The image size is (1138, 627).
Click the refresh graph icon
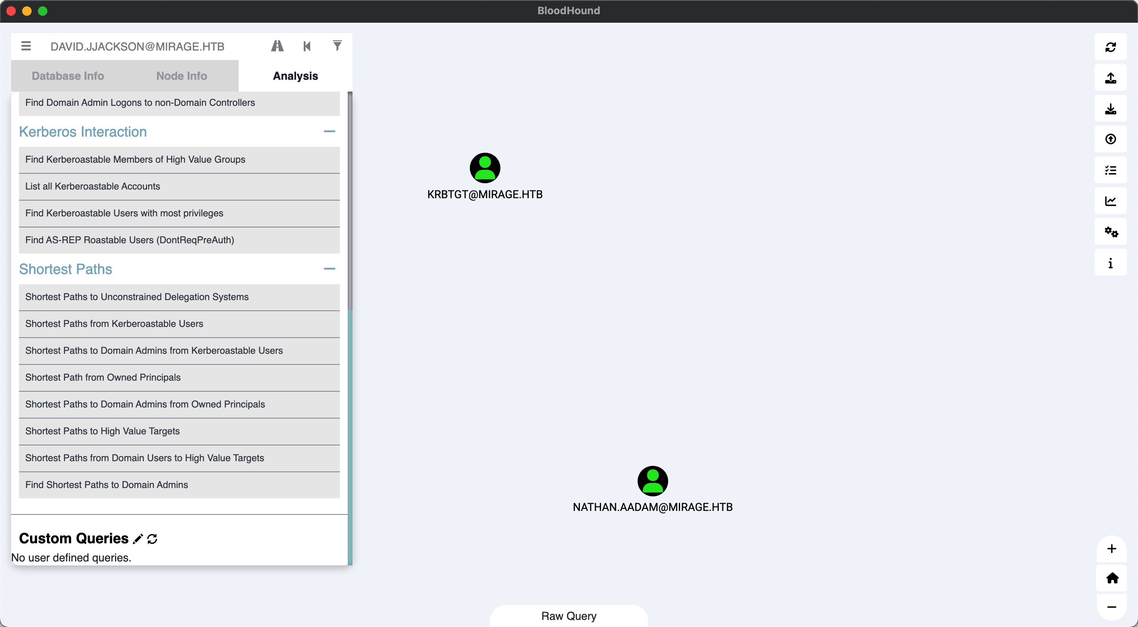(x=1110, y=47)
